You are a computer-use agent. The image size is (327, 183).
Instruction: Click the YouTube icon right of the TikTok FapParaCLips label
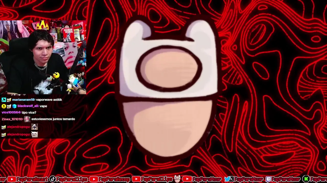pyautogui.click(x=136, y=179)
